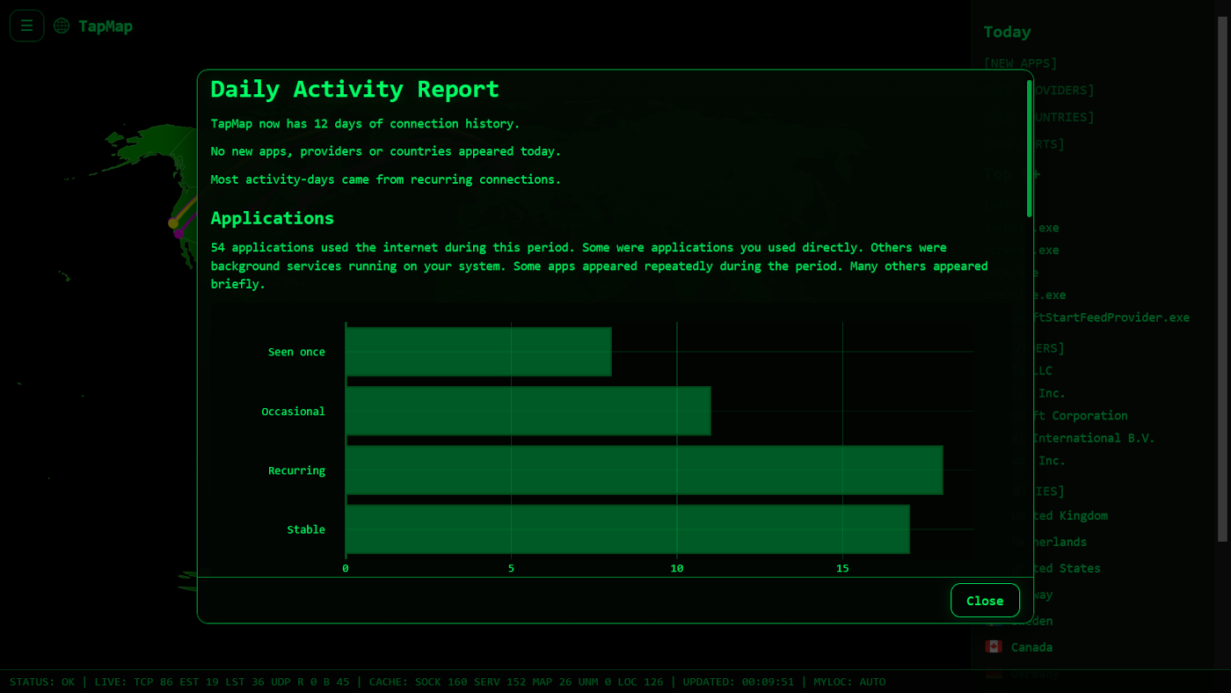The width and height of the screenshot is (1231, 693).
Task: Click 'TapMap now has 12 days' line
Action: (x=365, y=124)
